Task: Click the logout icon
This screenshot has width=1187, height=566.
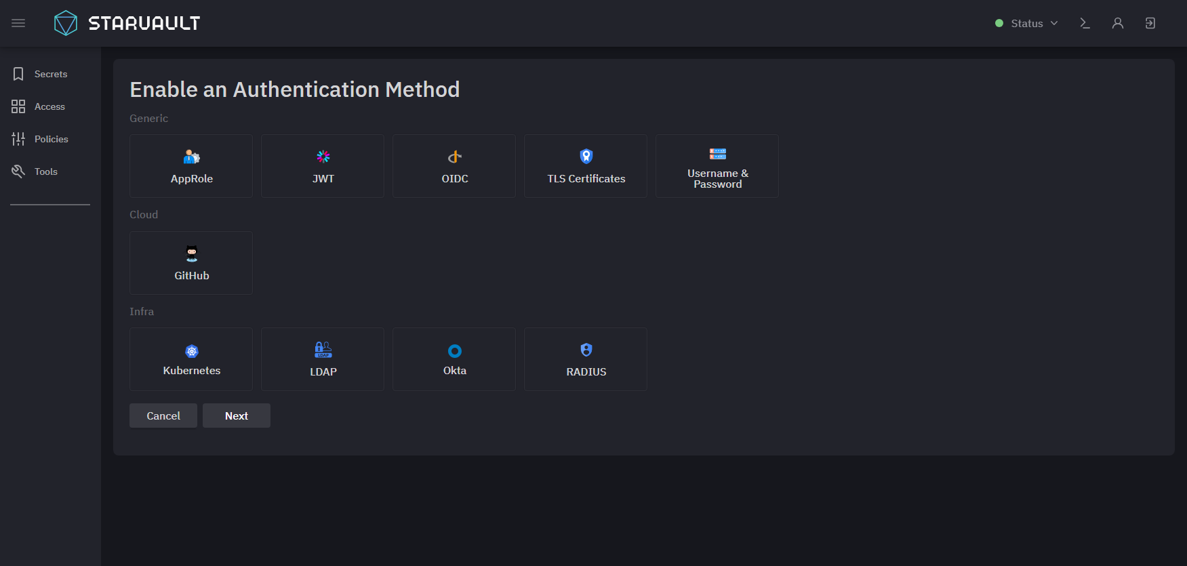Action: coord(1150,23)
